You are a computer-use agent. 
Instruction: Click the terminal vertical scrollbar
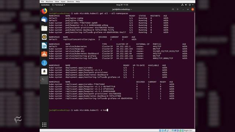tap(195, 70)
